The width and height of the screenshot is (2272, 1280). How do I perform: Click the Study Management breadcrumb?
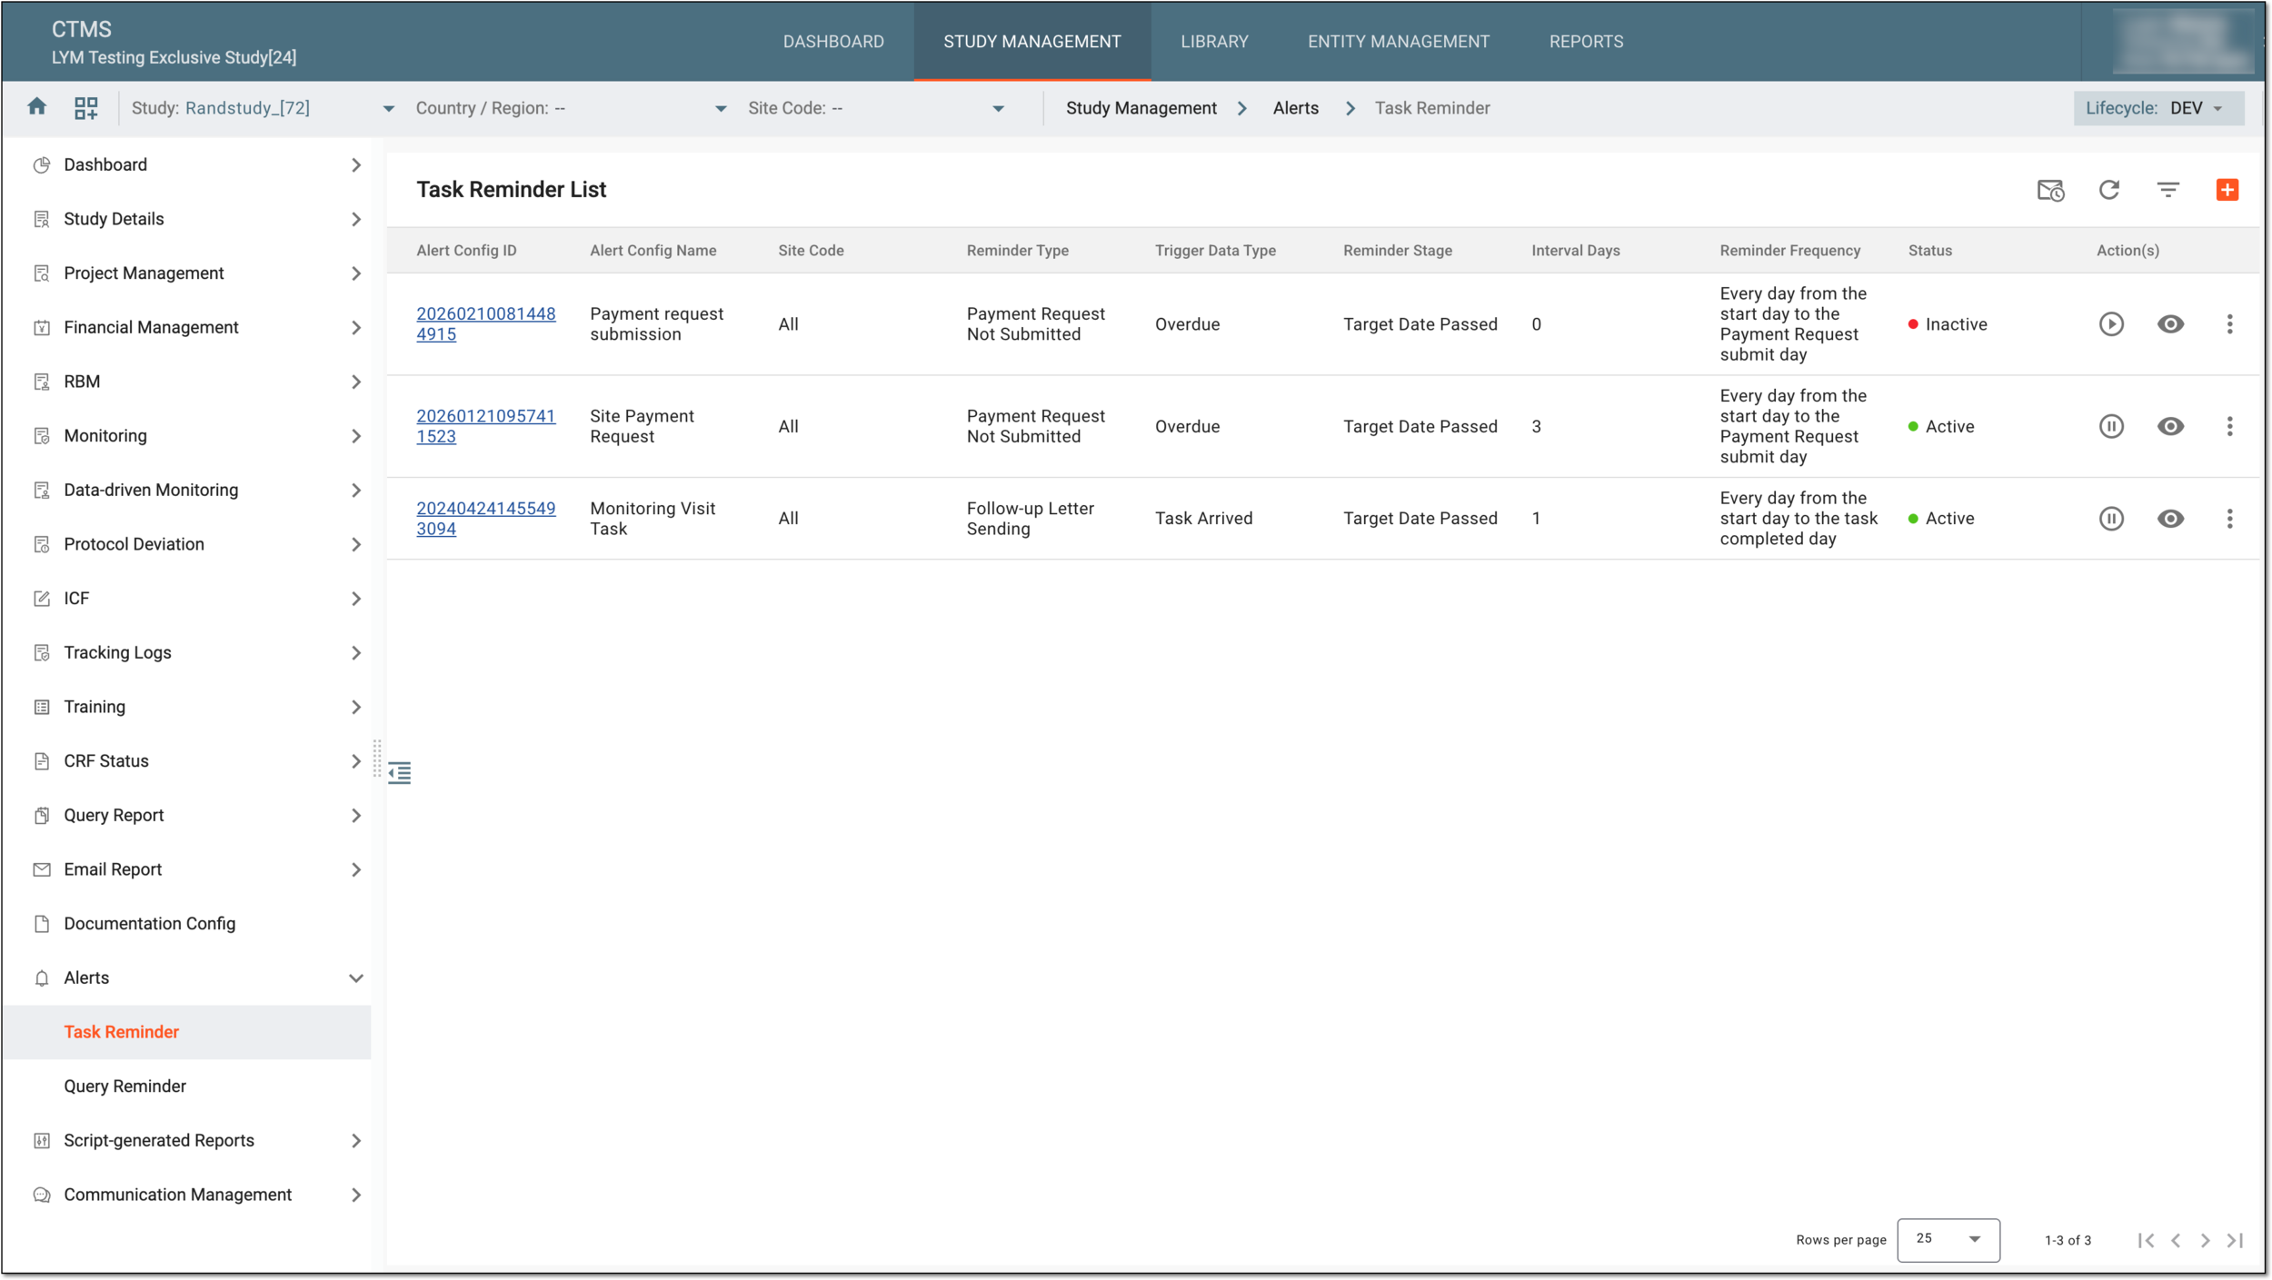tap(1141, 108)
